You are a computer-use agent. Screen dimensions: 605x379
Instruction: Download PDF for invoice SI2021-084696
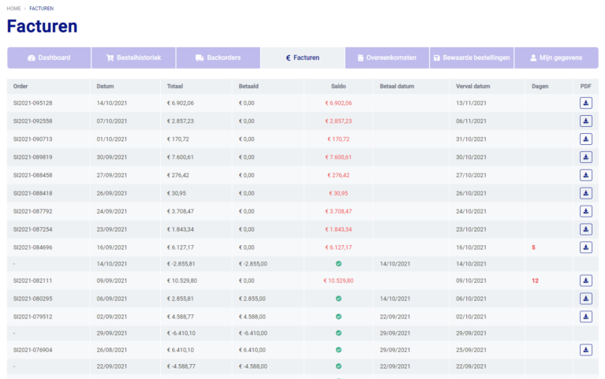coord(585,247)
